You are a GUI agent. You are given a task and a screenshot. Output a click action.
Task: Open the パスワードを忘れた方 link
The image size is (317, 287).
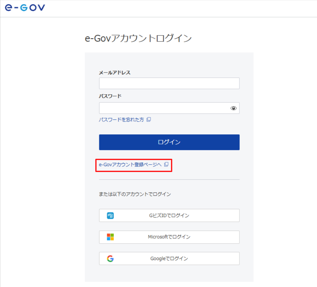tap(121, 120)
